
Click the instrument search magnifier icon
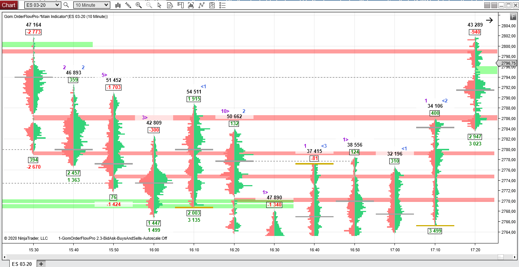[x=66, y=5]
